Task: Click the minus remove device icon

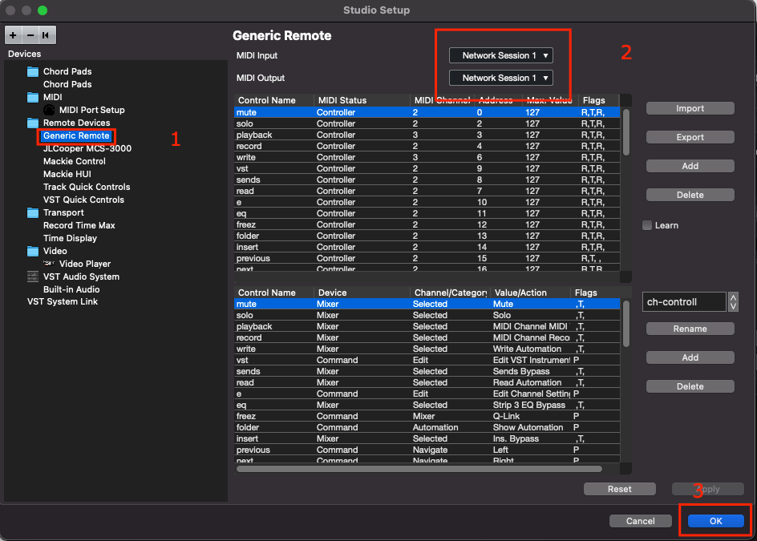Action: pyautogui.click(x=30, y=35)
